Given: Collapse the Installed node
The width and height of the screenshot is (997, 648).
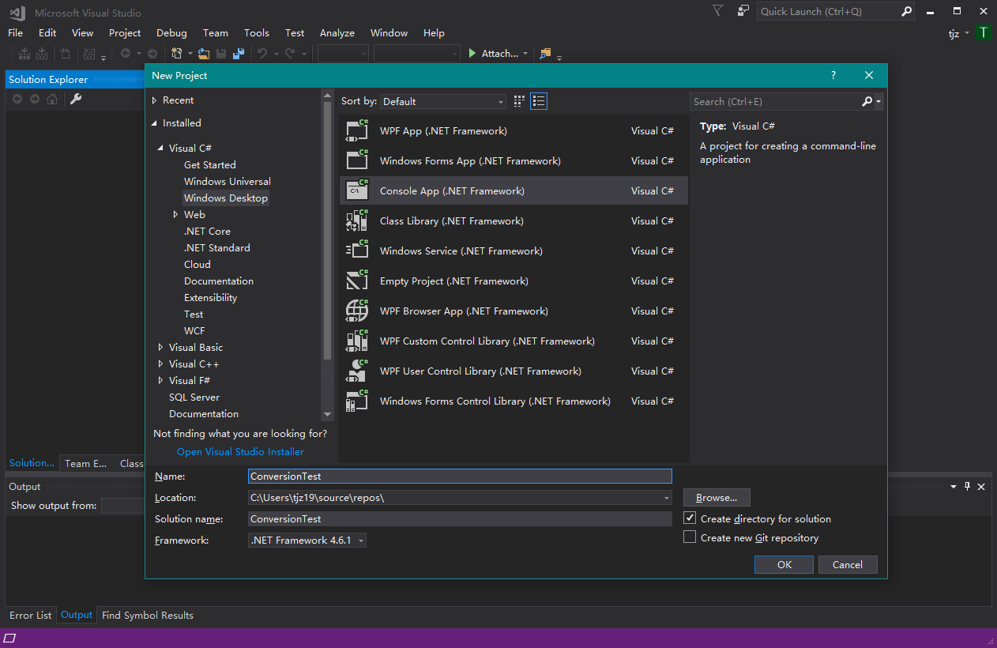Looking at the screenshot, I should click(x=155, y=123).
